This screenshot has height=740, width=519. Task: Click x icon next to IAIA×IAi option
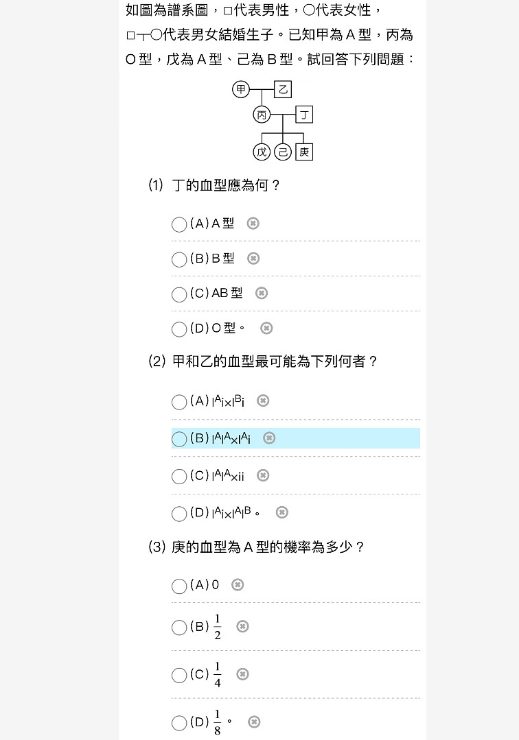tap(269, 438)
